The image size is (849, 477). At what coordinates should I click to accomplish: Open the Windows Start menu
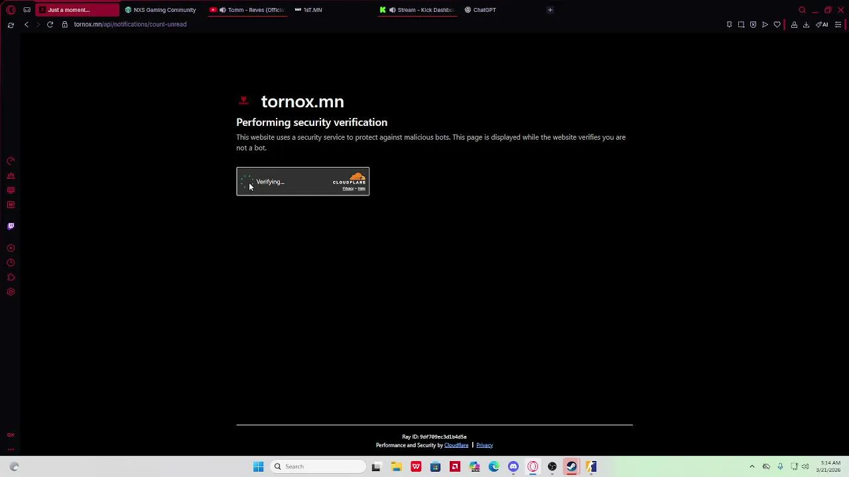point(258,466)
